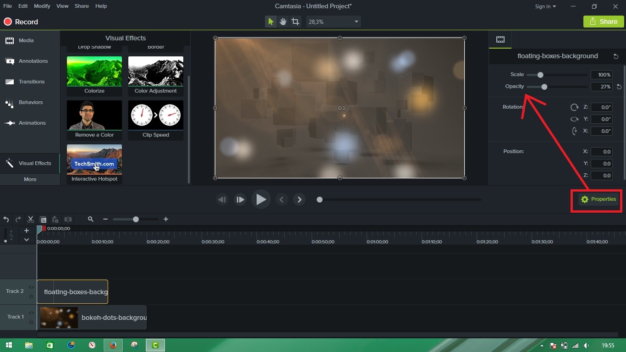This screenshot has width=626, height=352.
Task: Click the Scale slider handle
Action: 540,75
